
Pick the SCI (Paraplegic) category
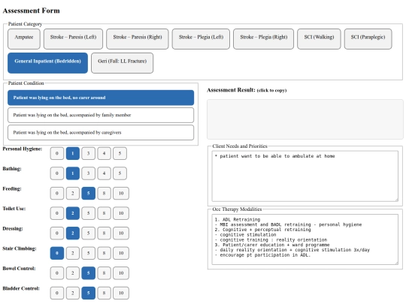tap(368, 39)
